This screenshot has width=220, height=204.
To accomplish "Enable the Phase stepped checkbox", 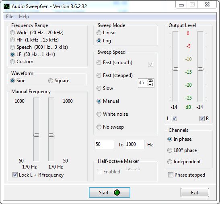I will click(x=187, y=175).
